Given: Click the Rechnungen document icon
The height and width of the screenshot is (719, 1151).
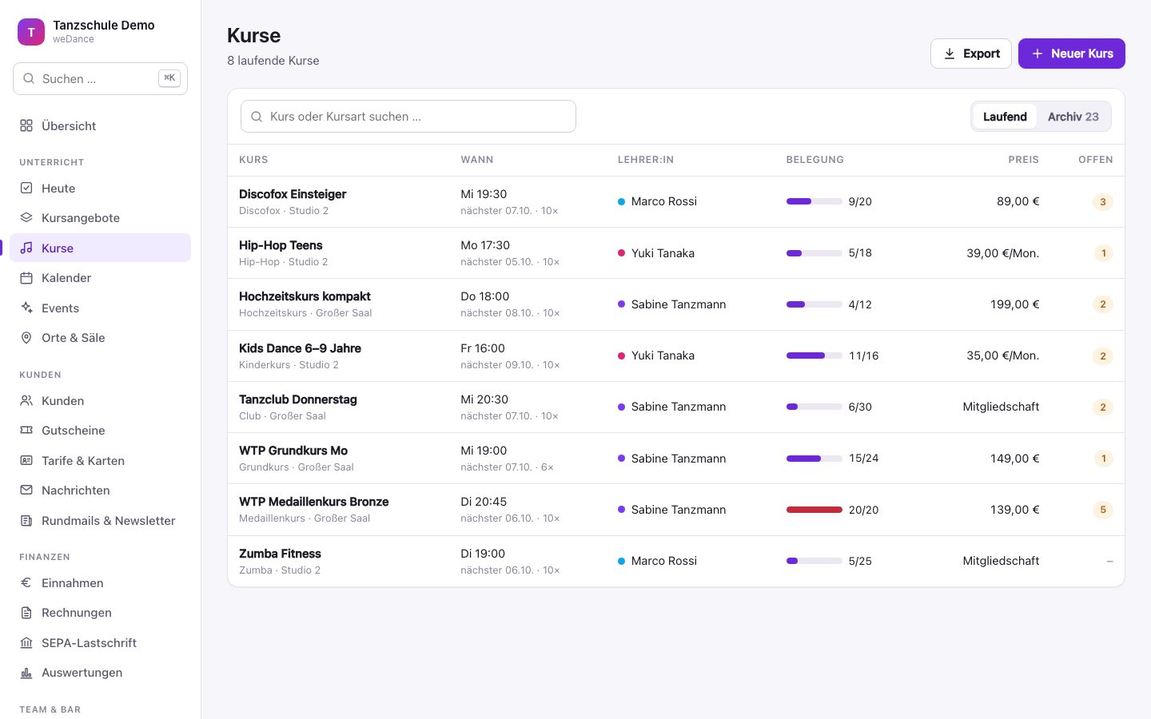Looking at the screenshot, I should 26,612.
